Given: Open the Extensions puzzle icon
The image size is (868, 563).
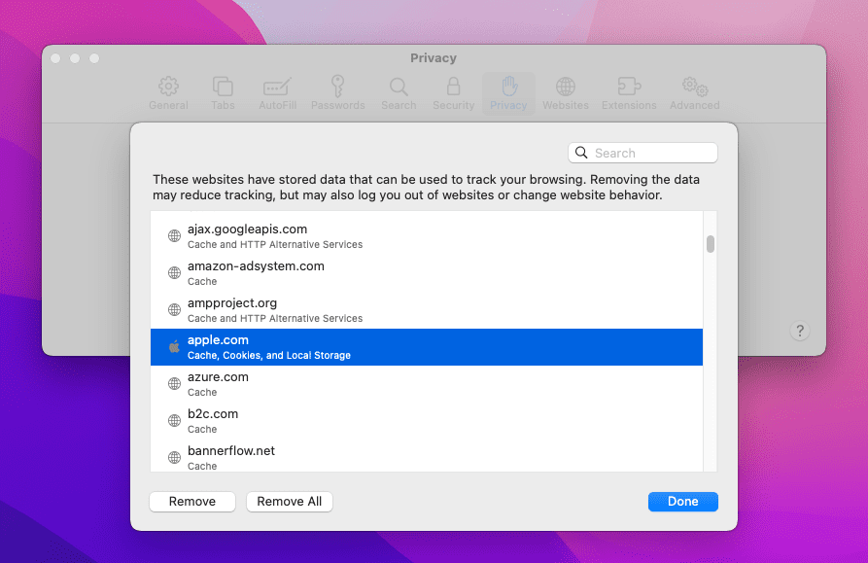Looking at the screenshot, I should (629, 87).
